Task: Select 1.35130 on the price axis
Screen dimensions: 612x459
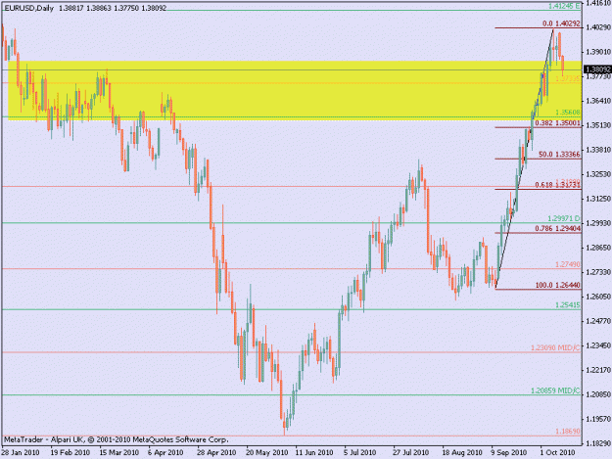Action: click(x=598, y=125)
